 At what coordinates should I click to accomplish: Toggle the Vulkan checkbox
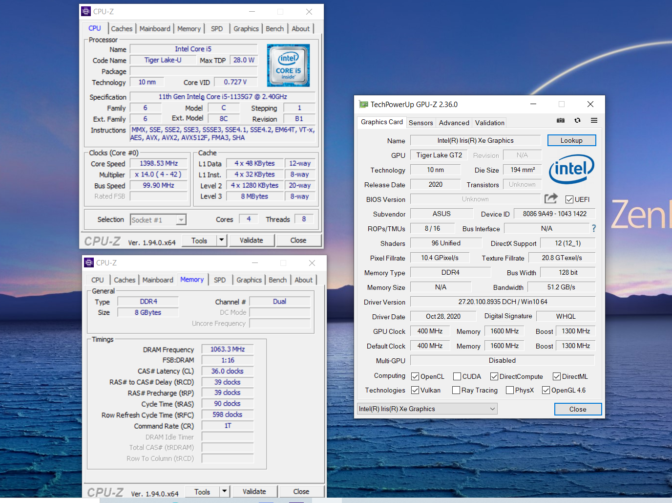[415, 390]
